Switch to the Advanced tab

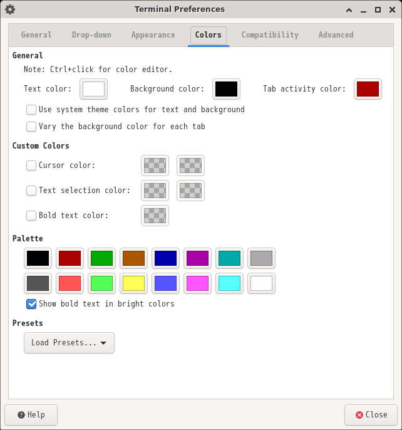click(336, 35)
